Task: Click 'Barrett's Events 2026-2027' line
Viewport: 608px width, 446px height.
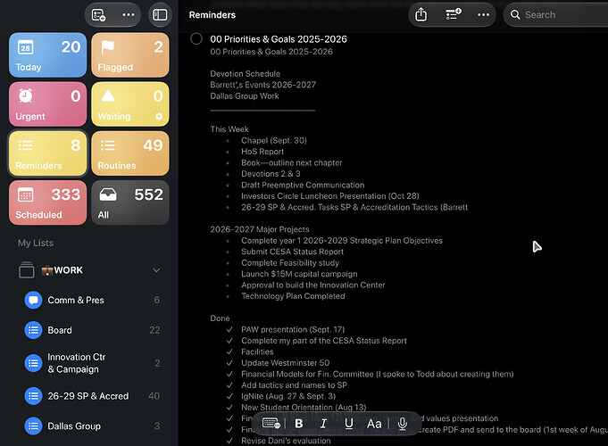Action: point(262,85)
